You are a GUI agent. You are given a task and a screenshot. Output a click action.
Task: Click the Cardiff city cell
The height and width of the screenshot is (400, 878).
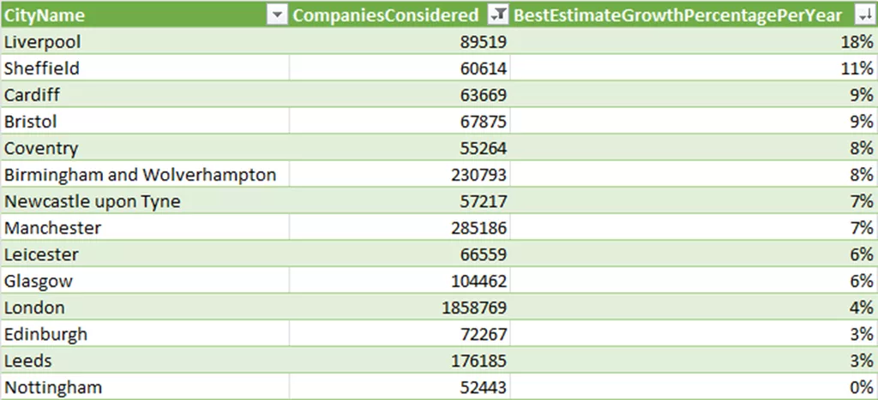point(144,95)
